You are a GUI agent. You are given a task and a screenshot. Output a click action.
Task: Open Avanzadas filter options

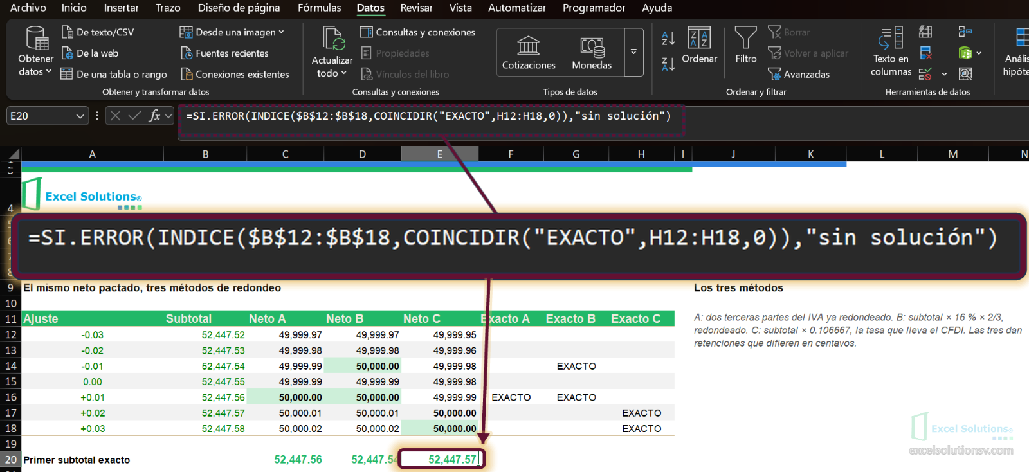pos(799,75)
